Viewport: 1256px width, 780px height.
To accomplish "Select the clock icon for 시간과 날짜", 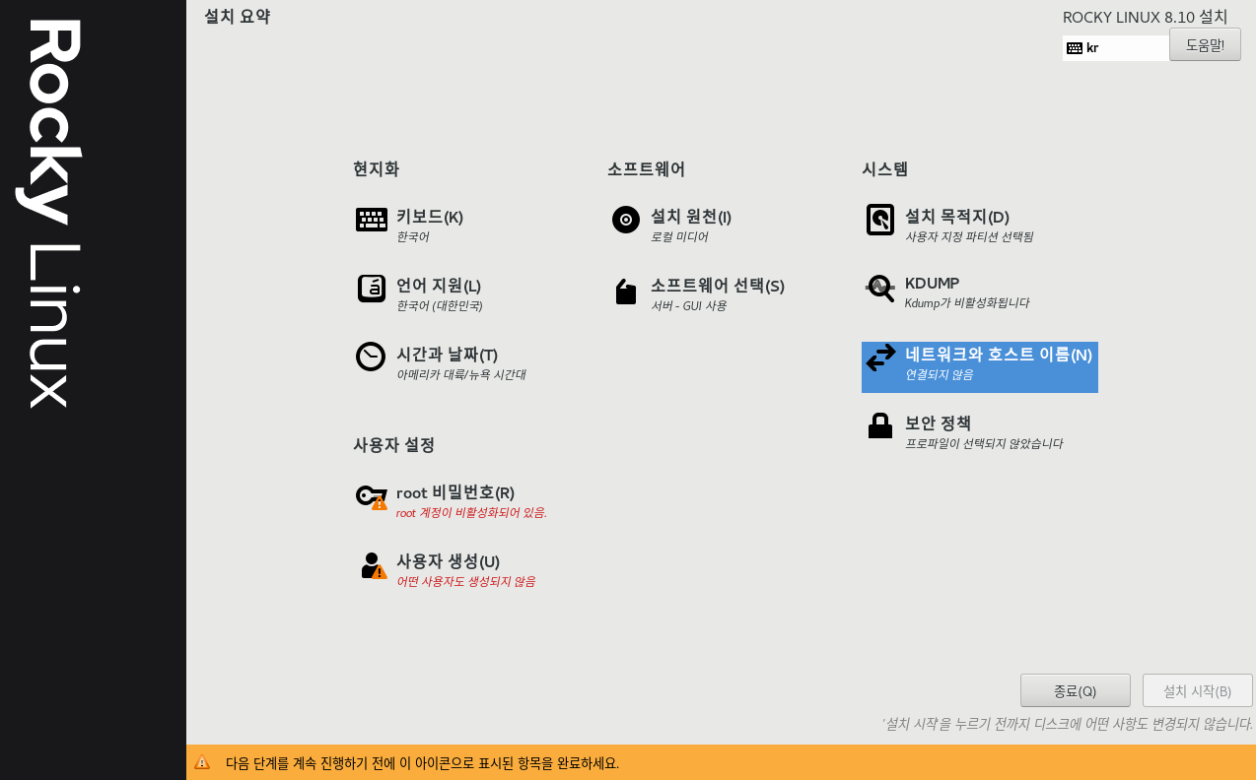I will point(371,357).
